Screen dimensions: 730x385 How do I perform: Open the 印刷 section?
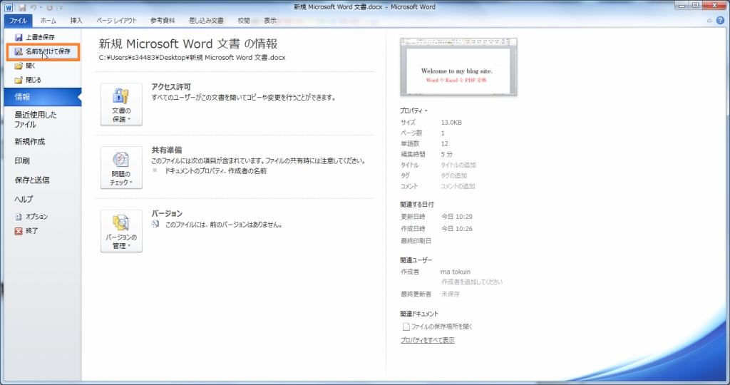coord(22,160)
